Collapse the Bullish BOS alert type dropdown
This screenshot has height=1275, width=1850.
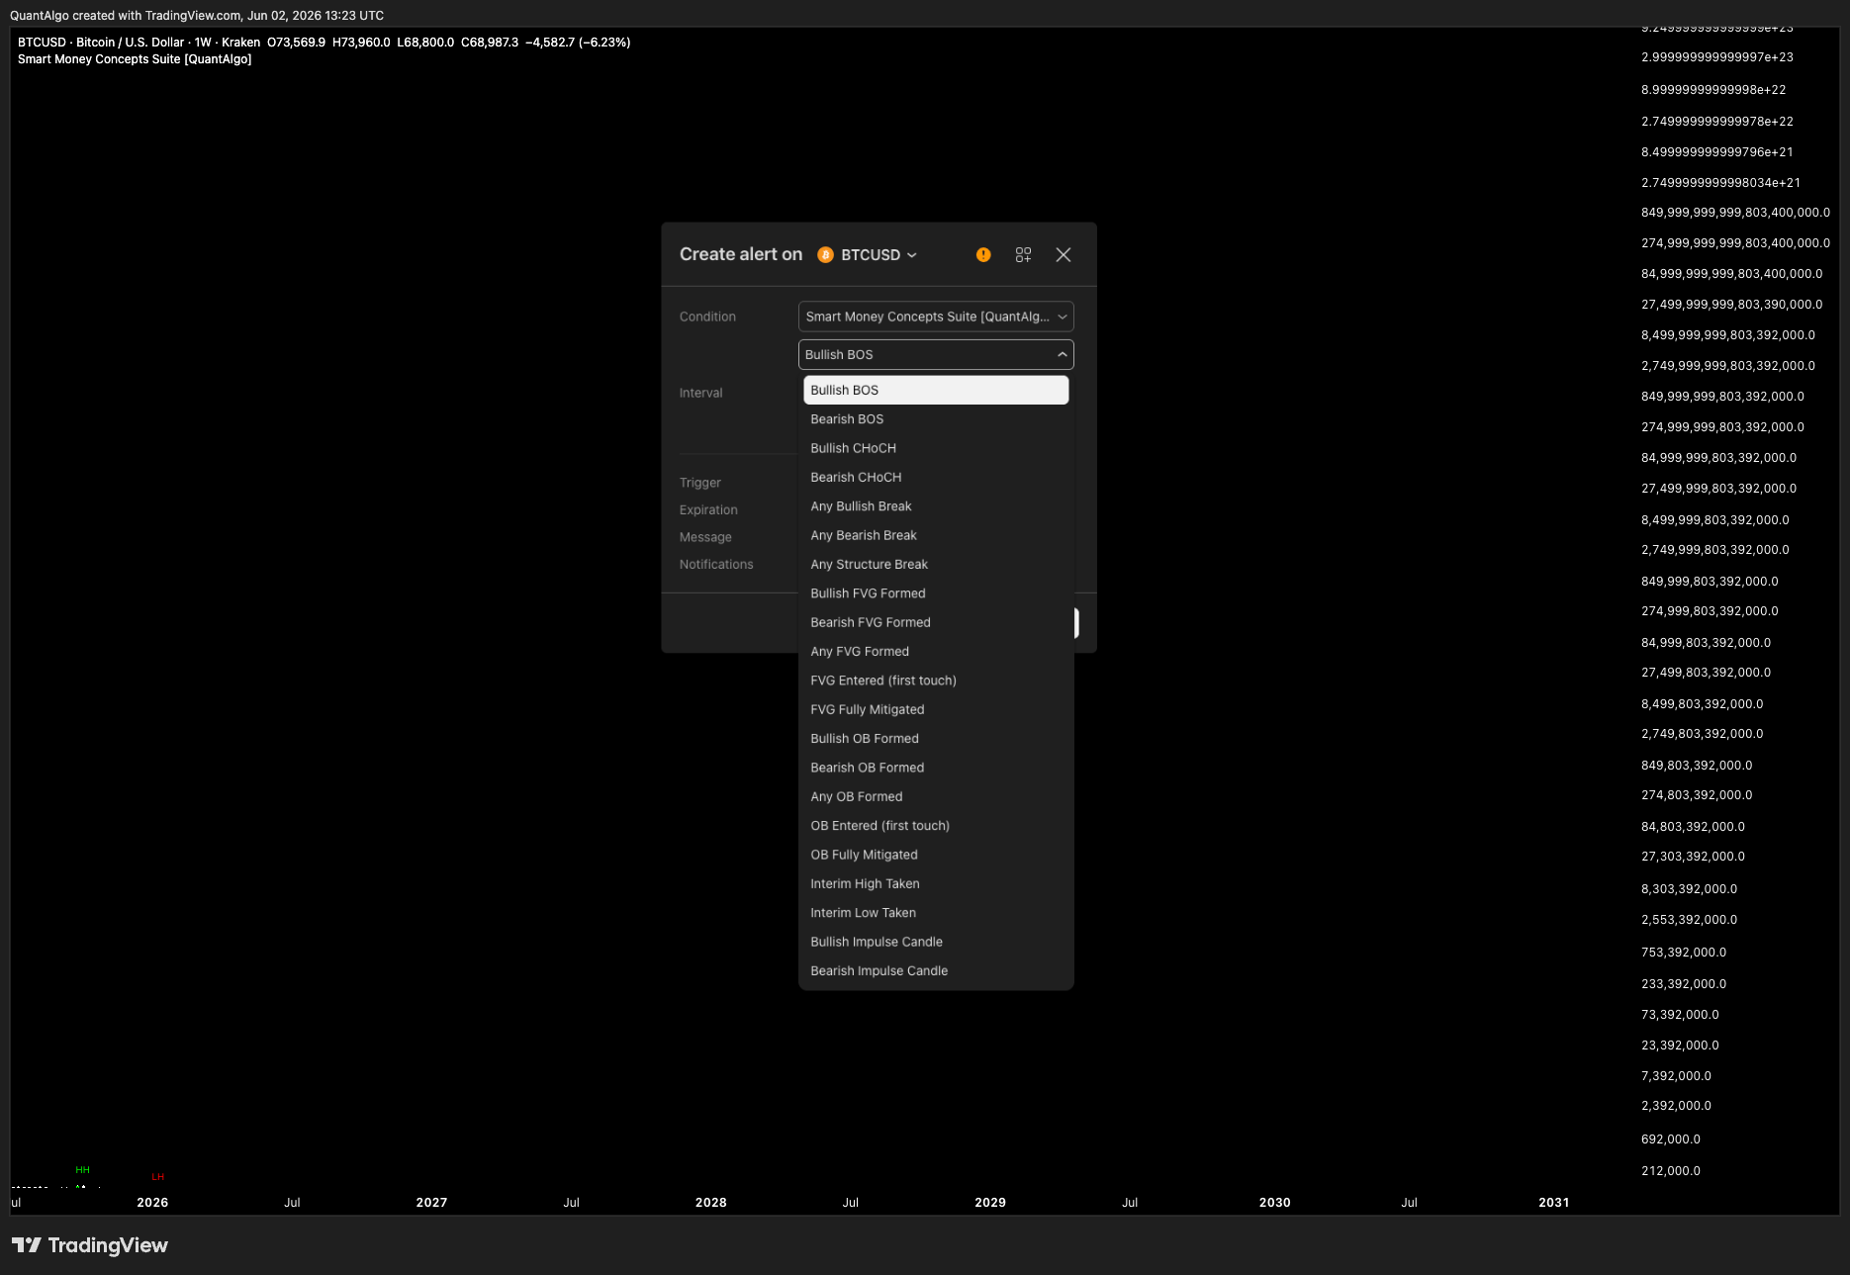coord(936,355)
